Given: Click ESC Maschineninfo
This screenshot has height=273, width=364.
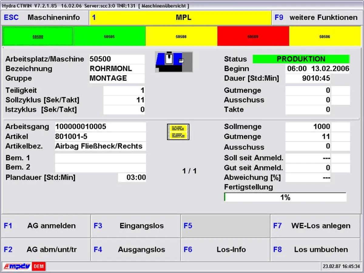Looking at the screenshot, I should tap(44, 17).
